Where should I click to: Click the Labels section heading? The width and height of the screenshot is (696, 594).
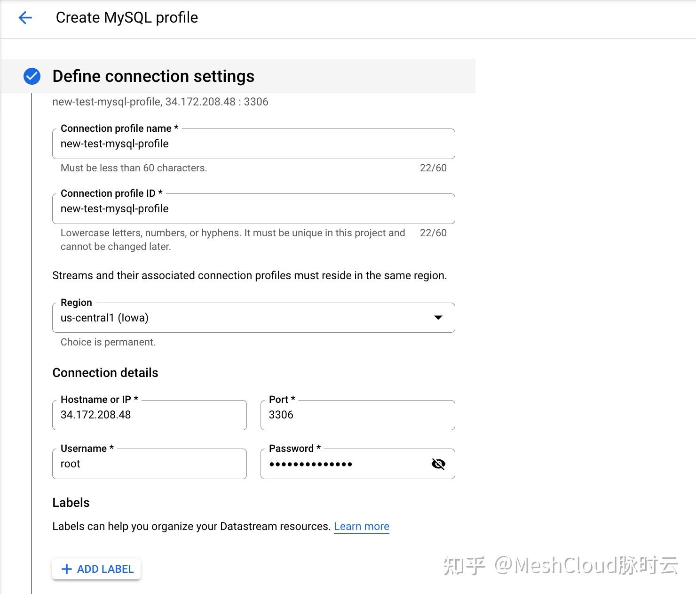[71, 503]
